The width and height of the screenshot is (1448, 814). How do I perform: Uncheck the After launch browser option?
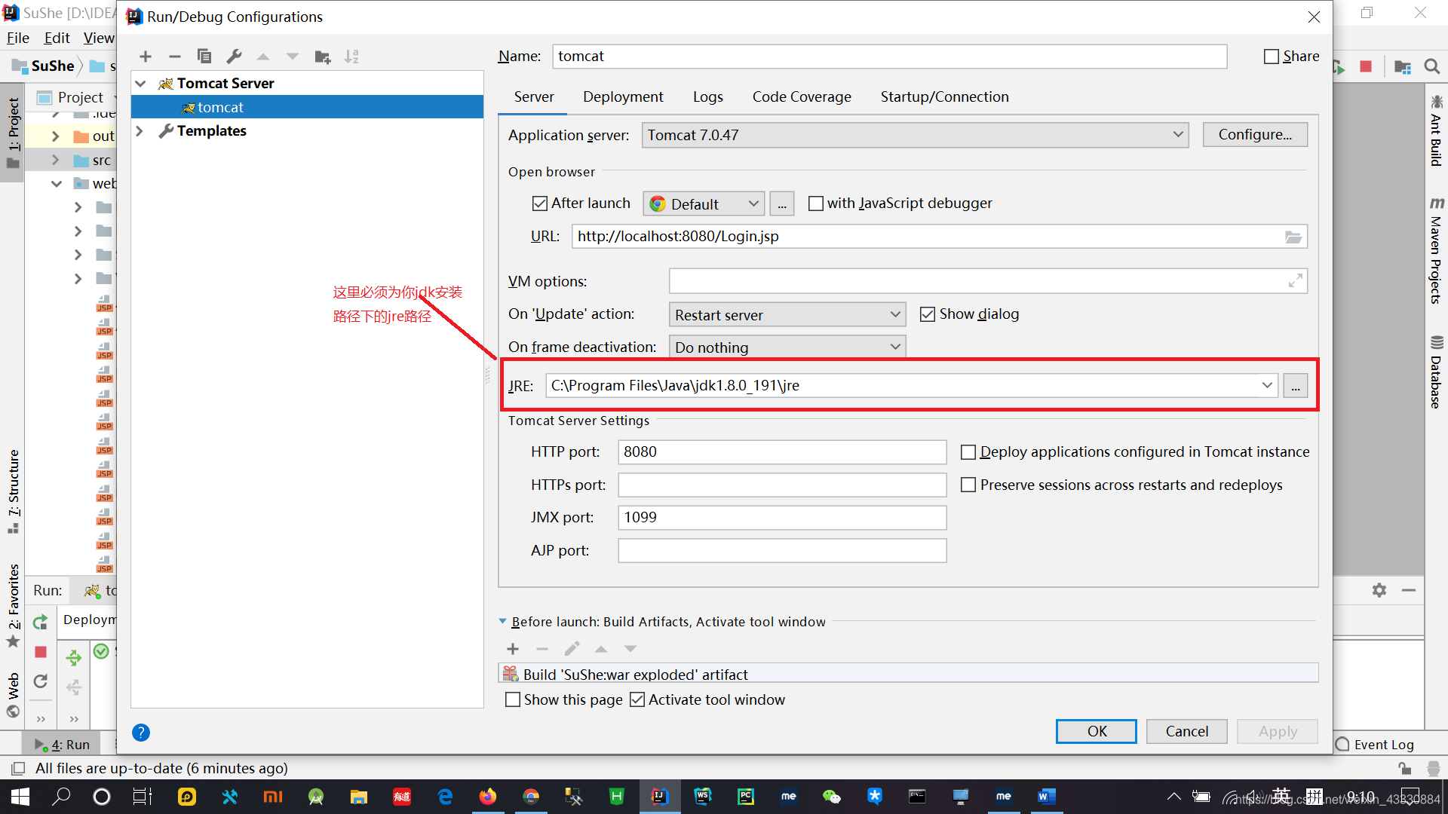pos(539,203)
